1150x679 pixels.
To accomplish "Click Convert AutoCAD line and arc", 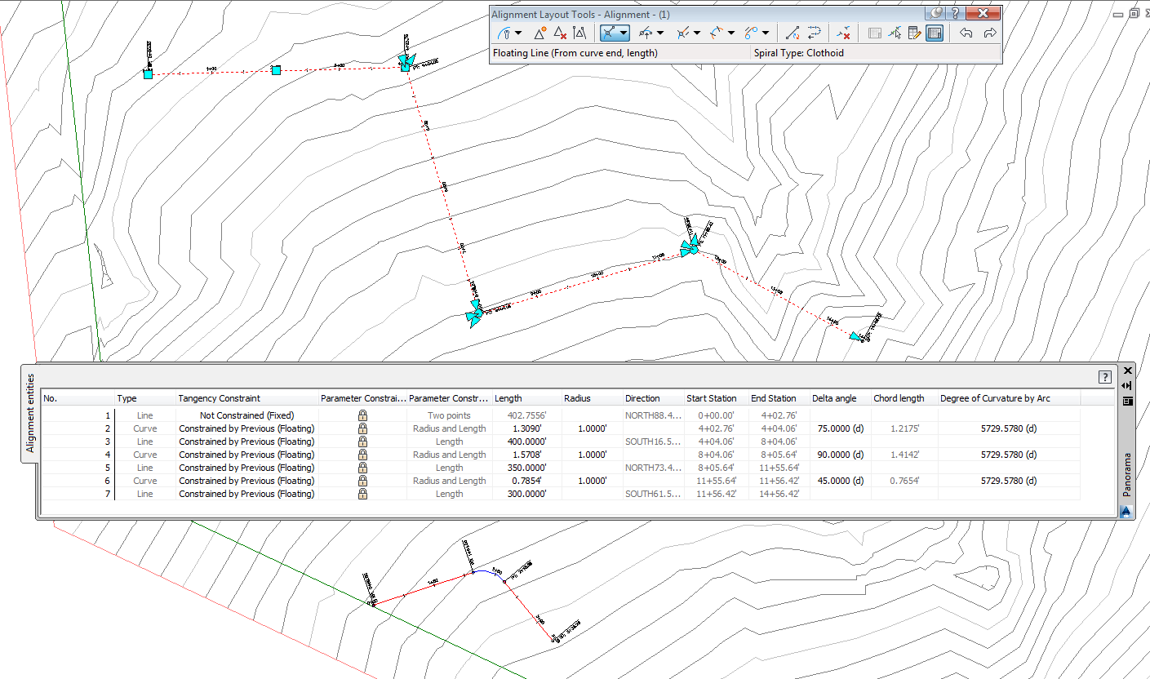I will tap(792, 33).
